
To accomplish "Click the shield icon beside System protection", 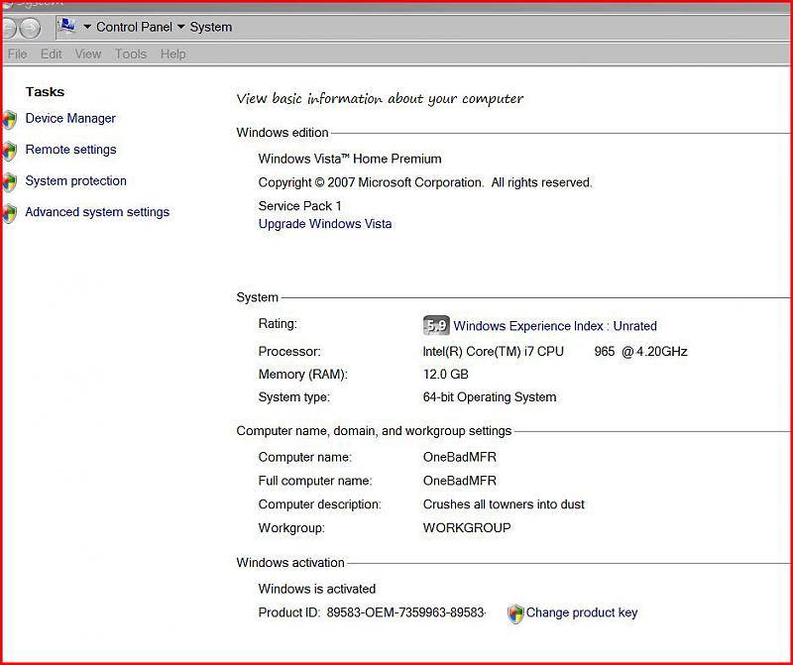I will point(9,182).
